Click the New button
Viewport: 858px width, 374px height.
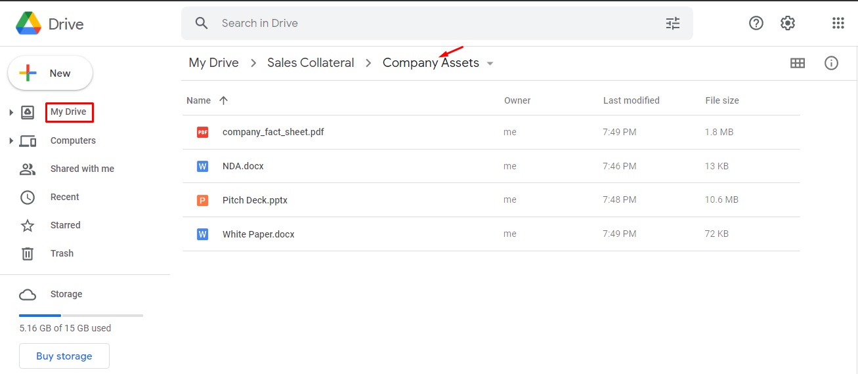pos(50,73)
